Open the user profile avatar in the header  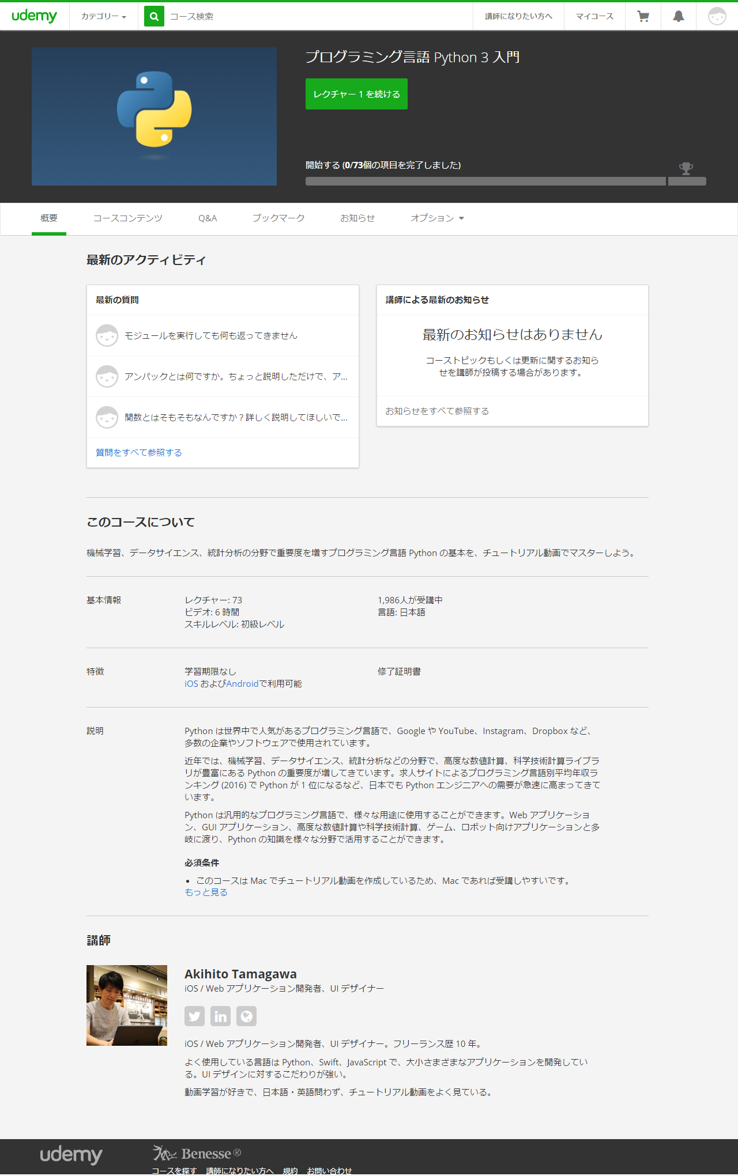(717, 17)
